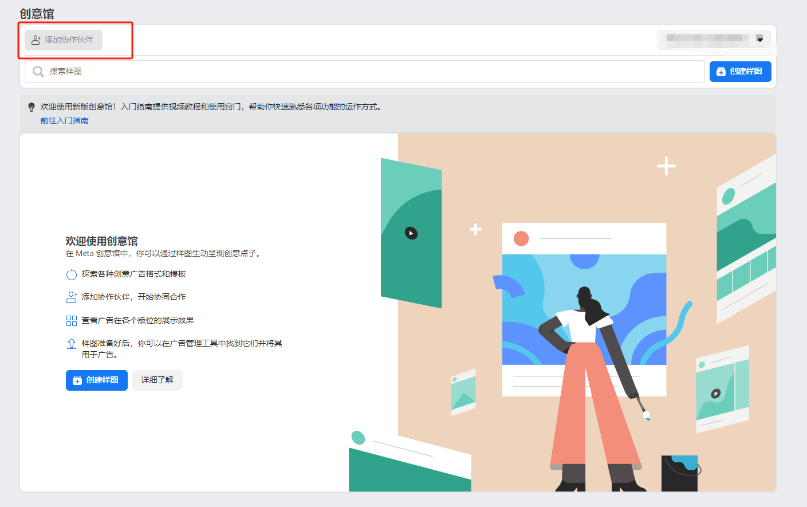Click the 详细了解 button

(158, 380)
